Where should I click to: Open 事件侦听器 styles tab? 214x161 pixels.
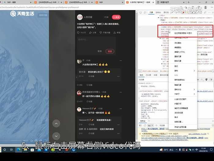pos(164,75)
